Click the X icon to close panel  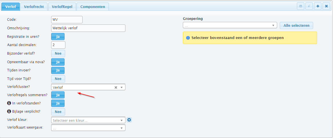326,6
